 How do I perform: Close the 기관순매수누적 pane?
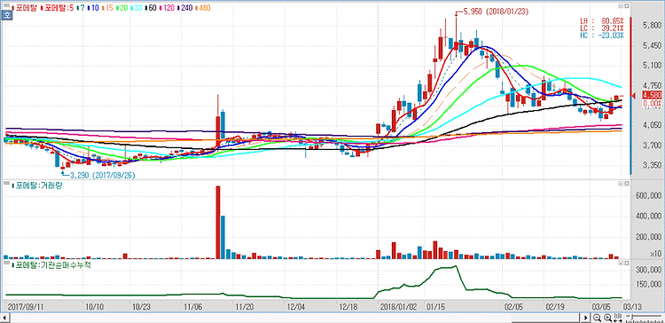click(627, 264)
